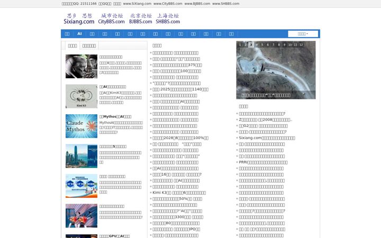
Task: Select slide number 5 on the image carousel
Action: coord(262,44)
